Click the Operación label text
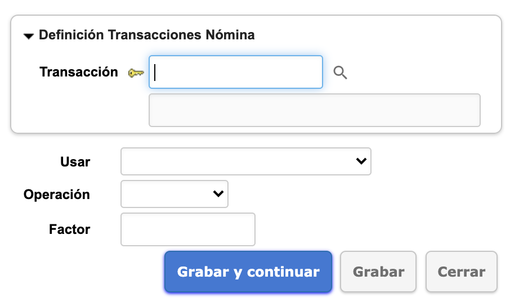Screen dimensions: 510x298 coord(57,195)
